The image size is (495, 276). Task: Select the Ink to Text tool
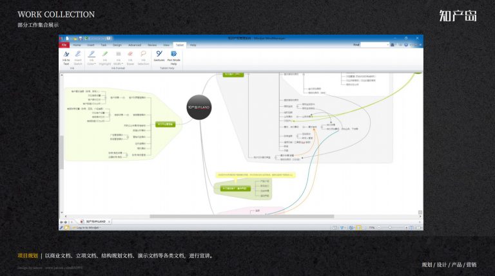[66, 58]
